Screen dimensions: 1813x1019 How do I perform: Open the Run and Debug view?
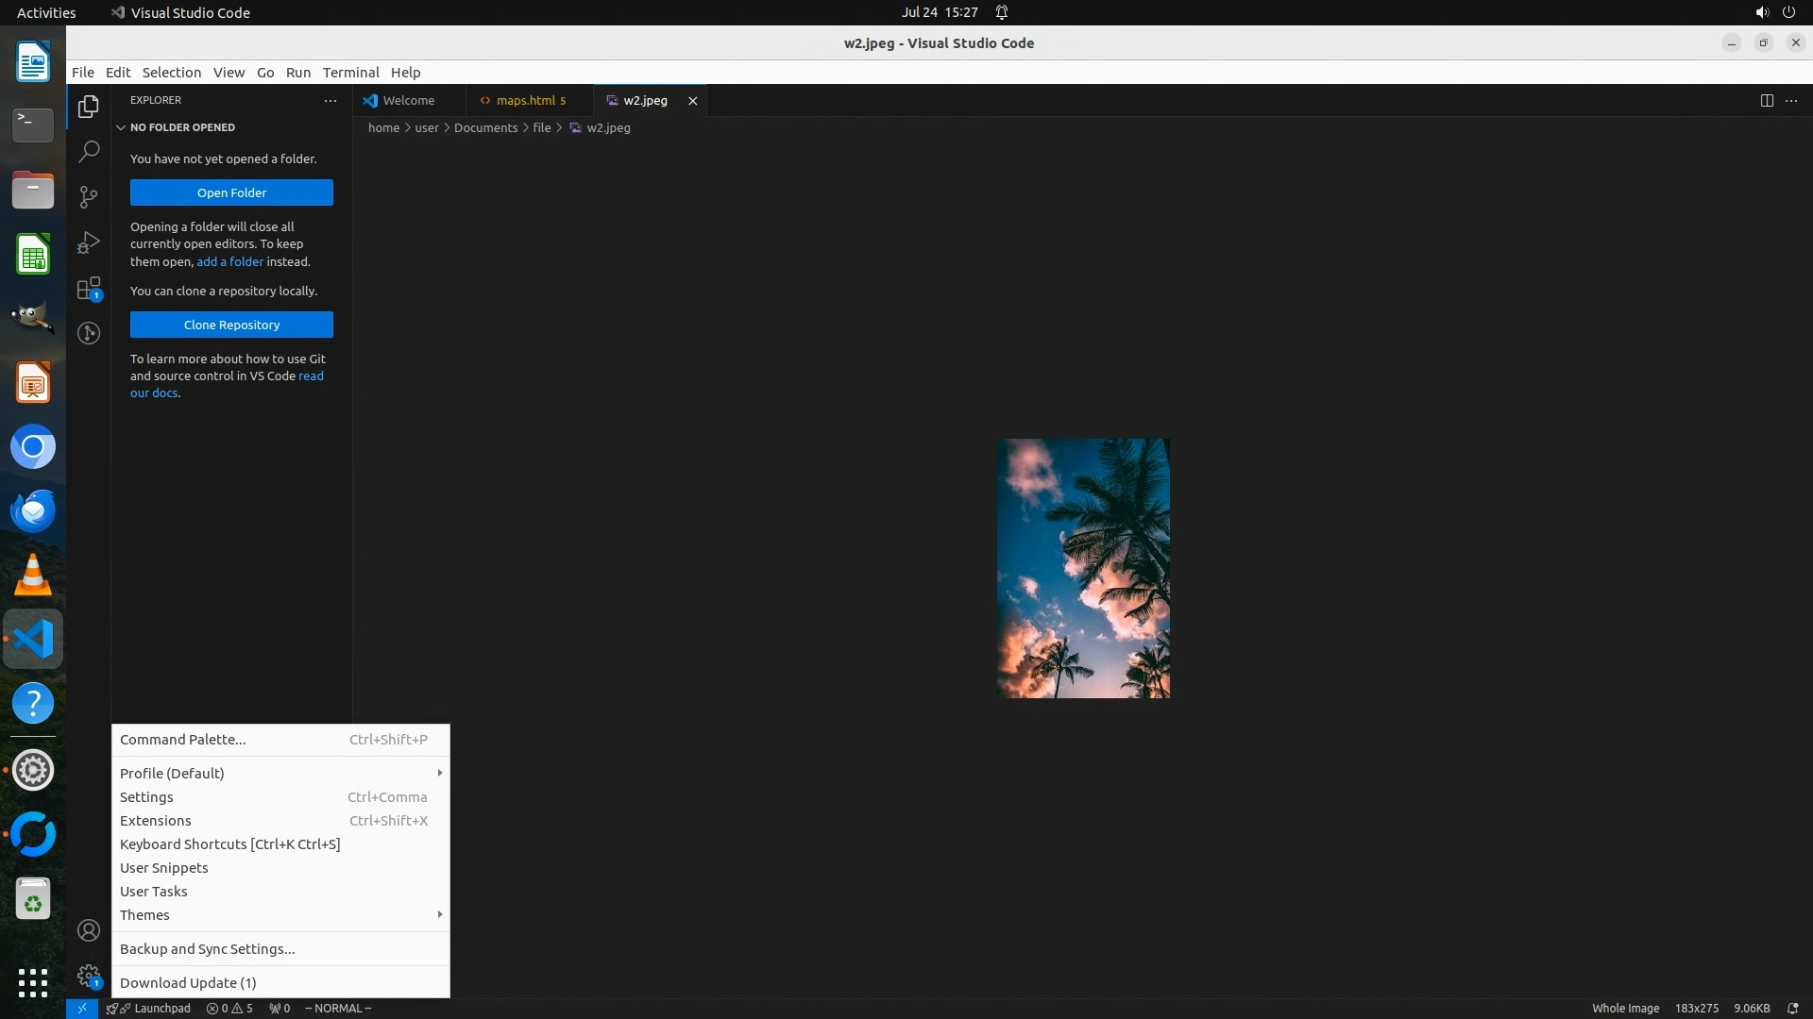(89, 242)
